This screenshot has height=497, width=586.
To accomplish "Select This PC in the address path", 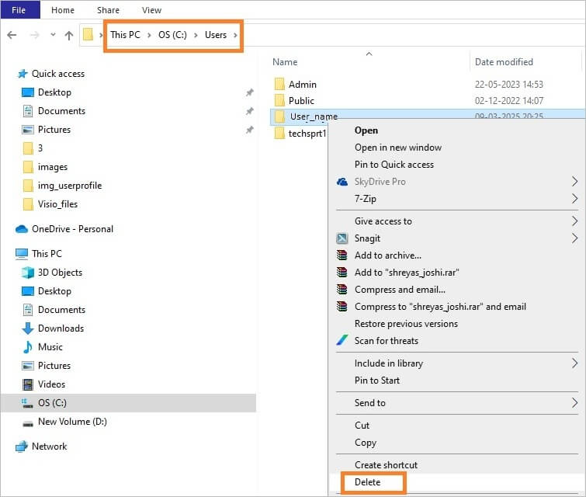I will 125,35.
